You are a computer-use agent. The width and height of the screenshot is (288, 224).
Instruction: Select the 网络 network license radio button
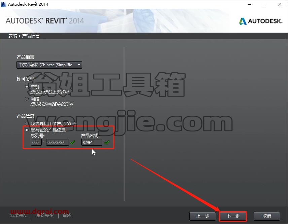click(27, 99)
